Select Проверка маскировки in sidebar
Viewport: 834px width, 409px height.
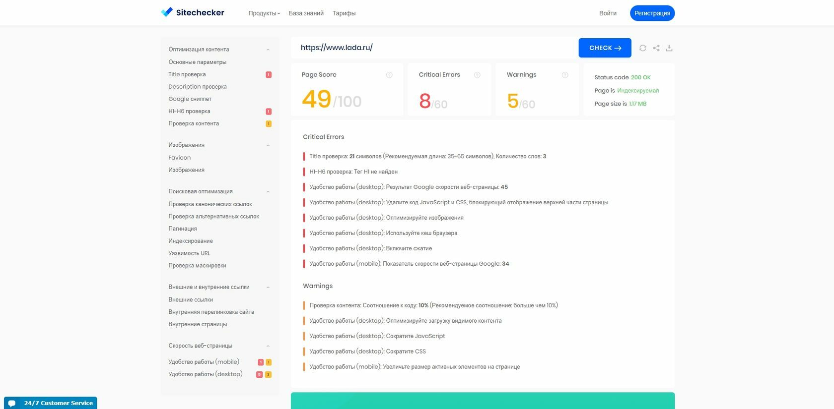pos(197,266)
